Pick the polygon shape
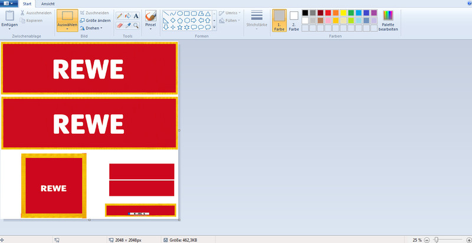This screenshot has width=472, height=243. pyautogui.click(x=201, y=14)
